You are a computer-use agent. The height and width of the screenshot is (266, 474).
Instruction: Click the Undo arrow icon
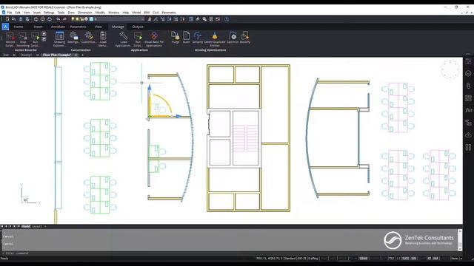[x=58, y=19]
